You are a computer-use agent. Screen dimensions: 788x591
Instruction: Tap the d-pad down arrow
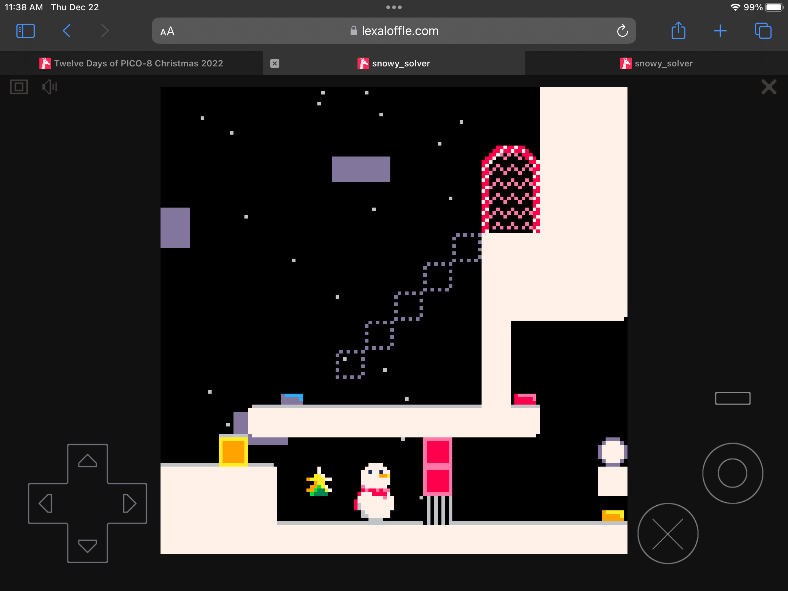88,546
